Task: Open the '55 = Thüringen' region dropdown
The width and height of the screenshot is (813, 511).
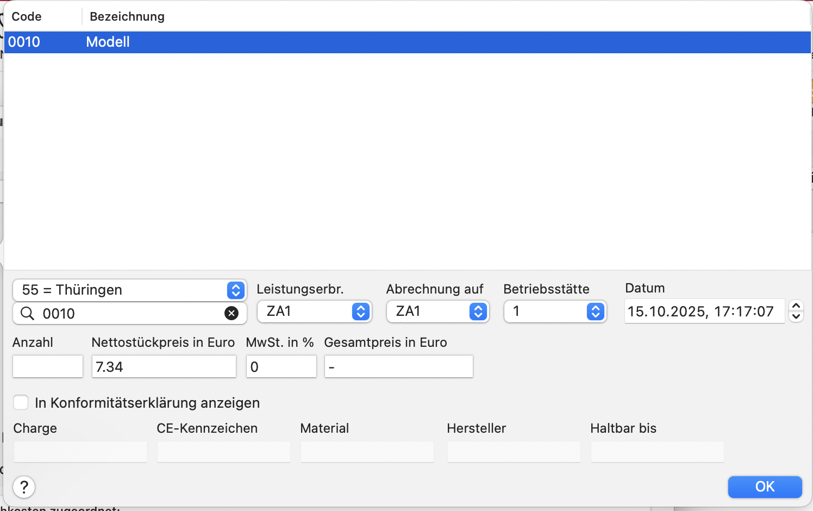Action: tap(129, 290)
